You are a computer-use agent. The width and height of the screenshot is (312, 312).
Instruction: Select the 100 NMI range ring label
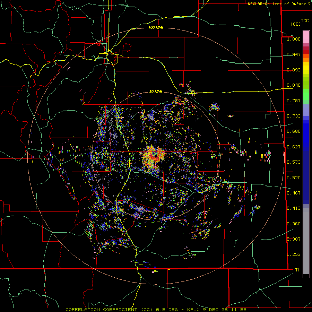(x=156, y=27)
